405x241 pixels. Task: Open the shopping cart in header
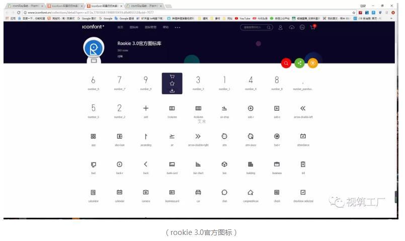313,27
